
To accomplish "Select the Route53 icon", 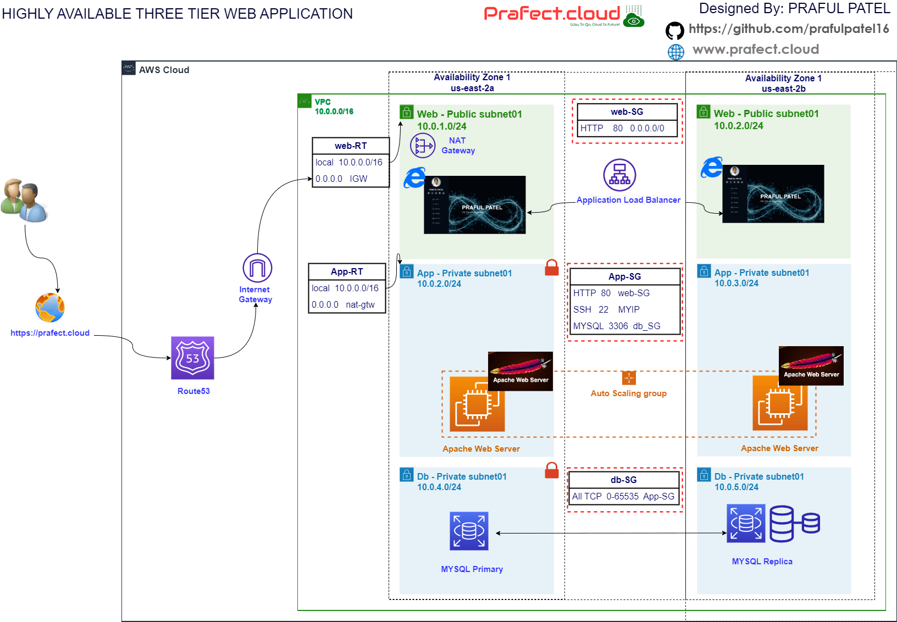I will click(193, 358).
